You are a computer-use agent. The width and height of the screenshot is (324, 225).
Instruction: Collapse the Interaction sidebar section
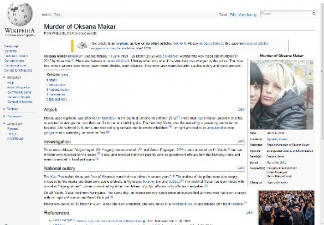4,78
